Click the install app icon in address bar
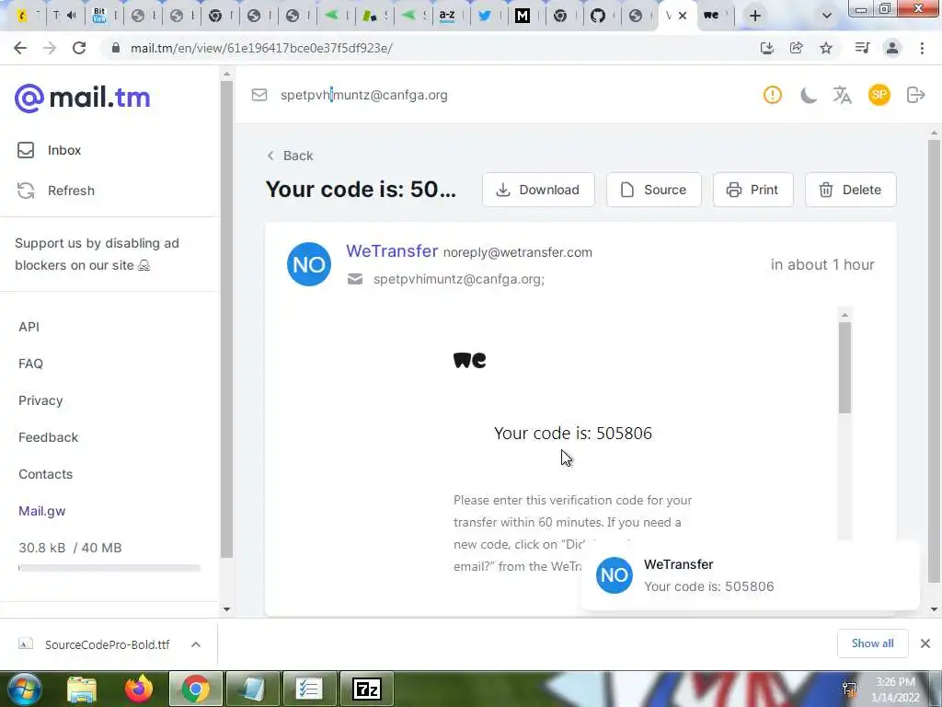Image resolution: width=942 pixels, height=707 pixels. click(766, 48)
